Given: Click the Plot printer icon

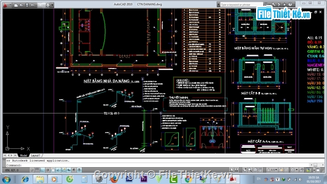Looking at the screenshot, I should pos(48,5).
